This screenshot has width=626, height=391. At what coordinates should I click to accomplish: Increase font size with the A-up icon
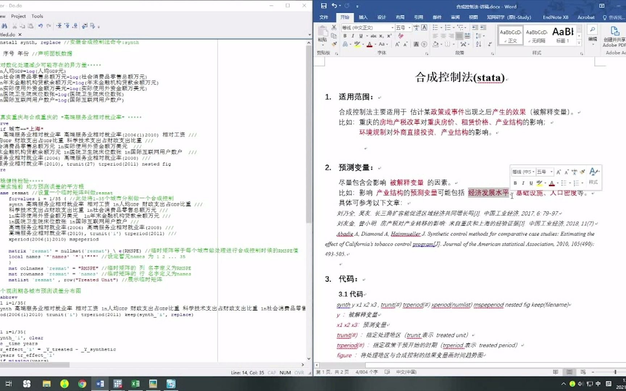tap(397, 44)
